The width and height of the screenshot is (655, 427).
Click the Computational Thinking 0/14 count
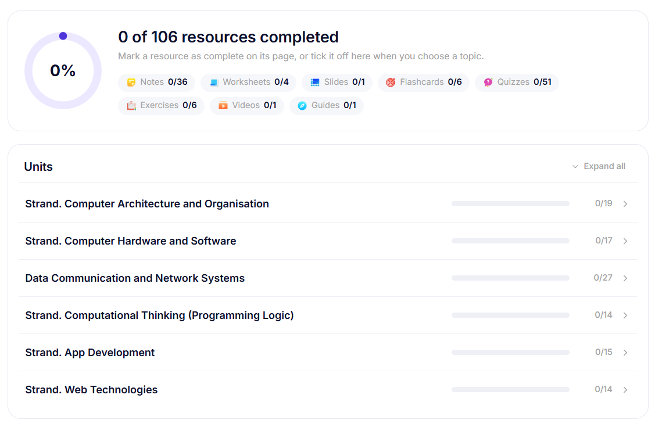[604, 315]
